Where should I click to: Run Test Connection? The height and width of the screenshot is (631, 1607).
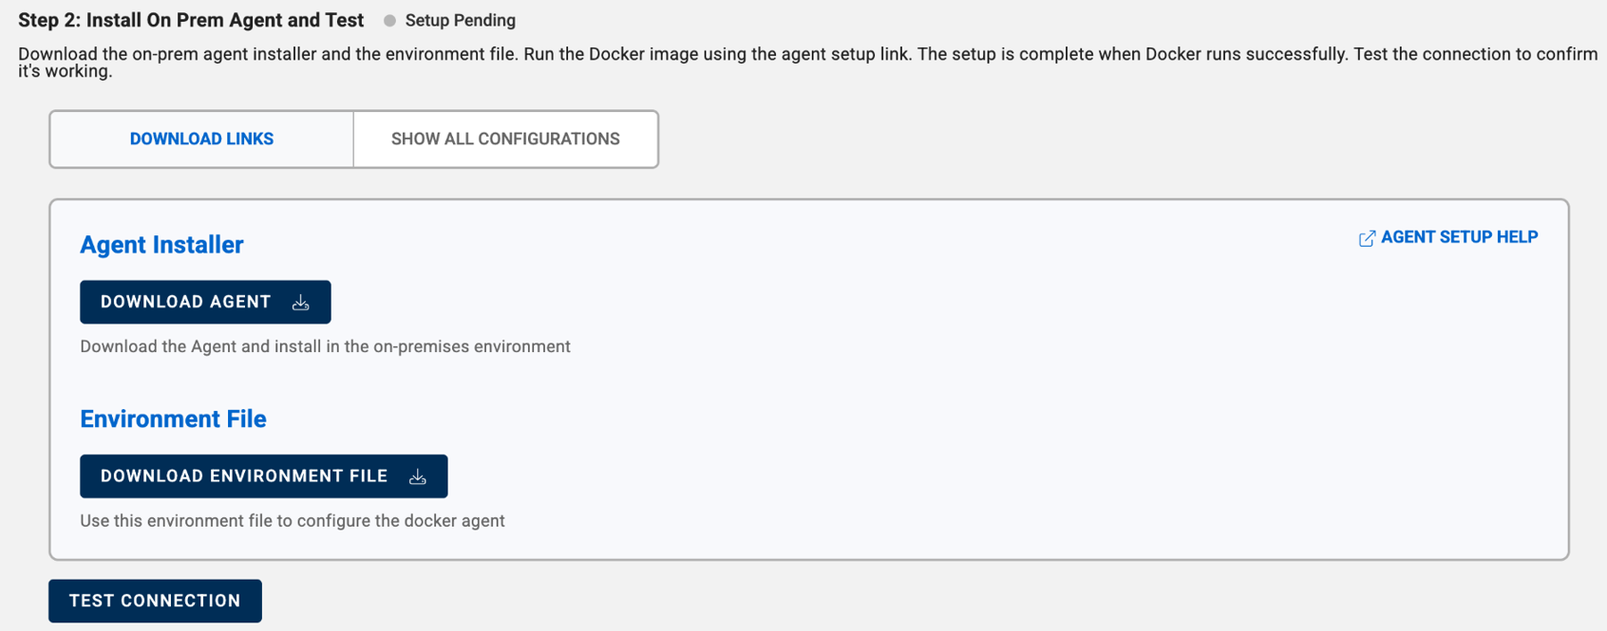click(x=155, y=601)
